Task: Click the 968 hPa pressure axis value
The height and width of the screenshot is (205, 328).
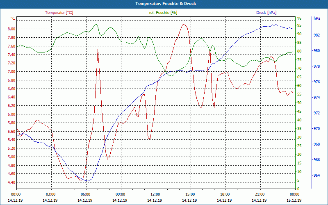Action: tap(317, 144)
